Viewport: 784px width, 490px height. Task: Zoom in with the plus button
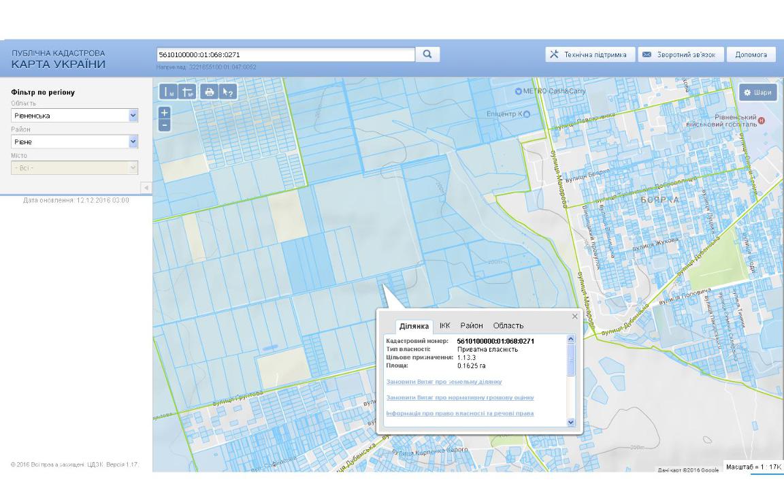(x=165, y=112)
